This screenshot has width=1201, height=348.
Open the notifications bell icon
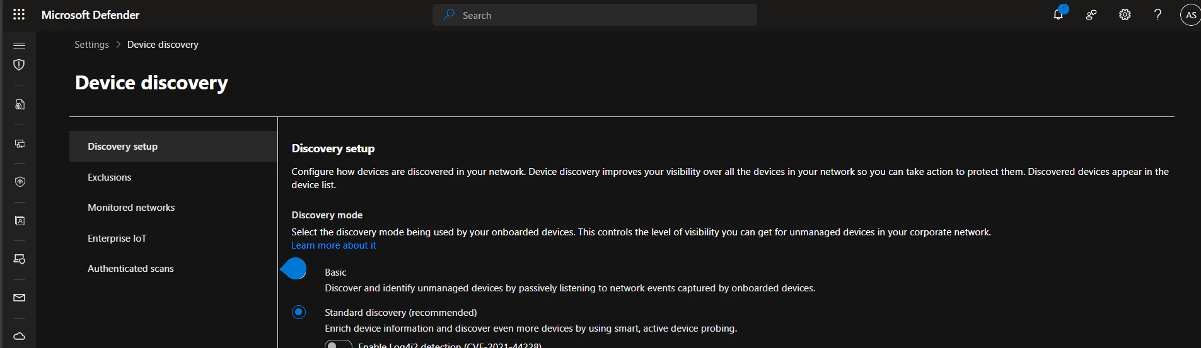tap(1059, 14)
